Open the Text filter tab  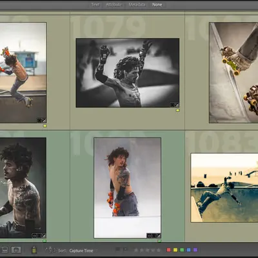[x=95, y=5]
